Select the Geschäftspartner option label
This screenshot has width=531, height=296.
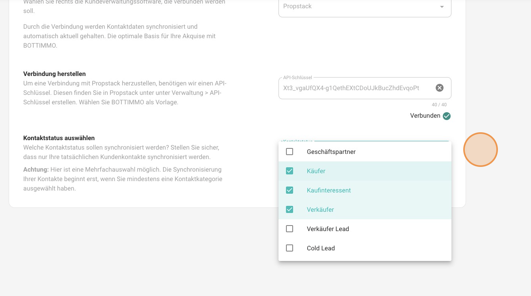pos(331,152)
